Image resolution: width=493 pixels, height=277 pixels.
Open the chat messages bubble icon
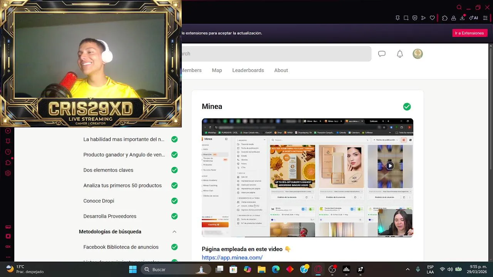382,54
